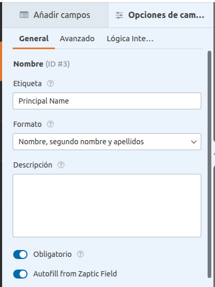Open the Formato dropdown list

tap(107, 142)
